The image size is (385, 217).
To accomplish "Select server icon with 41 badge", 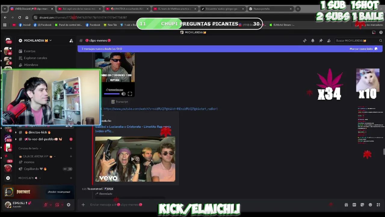I will click(x=8, y=51).
